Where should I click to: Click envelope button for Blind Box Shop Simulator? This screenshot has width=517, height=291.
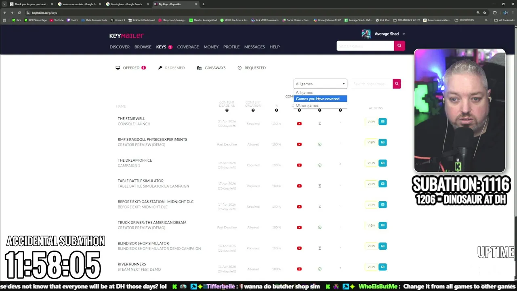[x=382, y=246]
